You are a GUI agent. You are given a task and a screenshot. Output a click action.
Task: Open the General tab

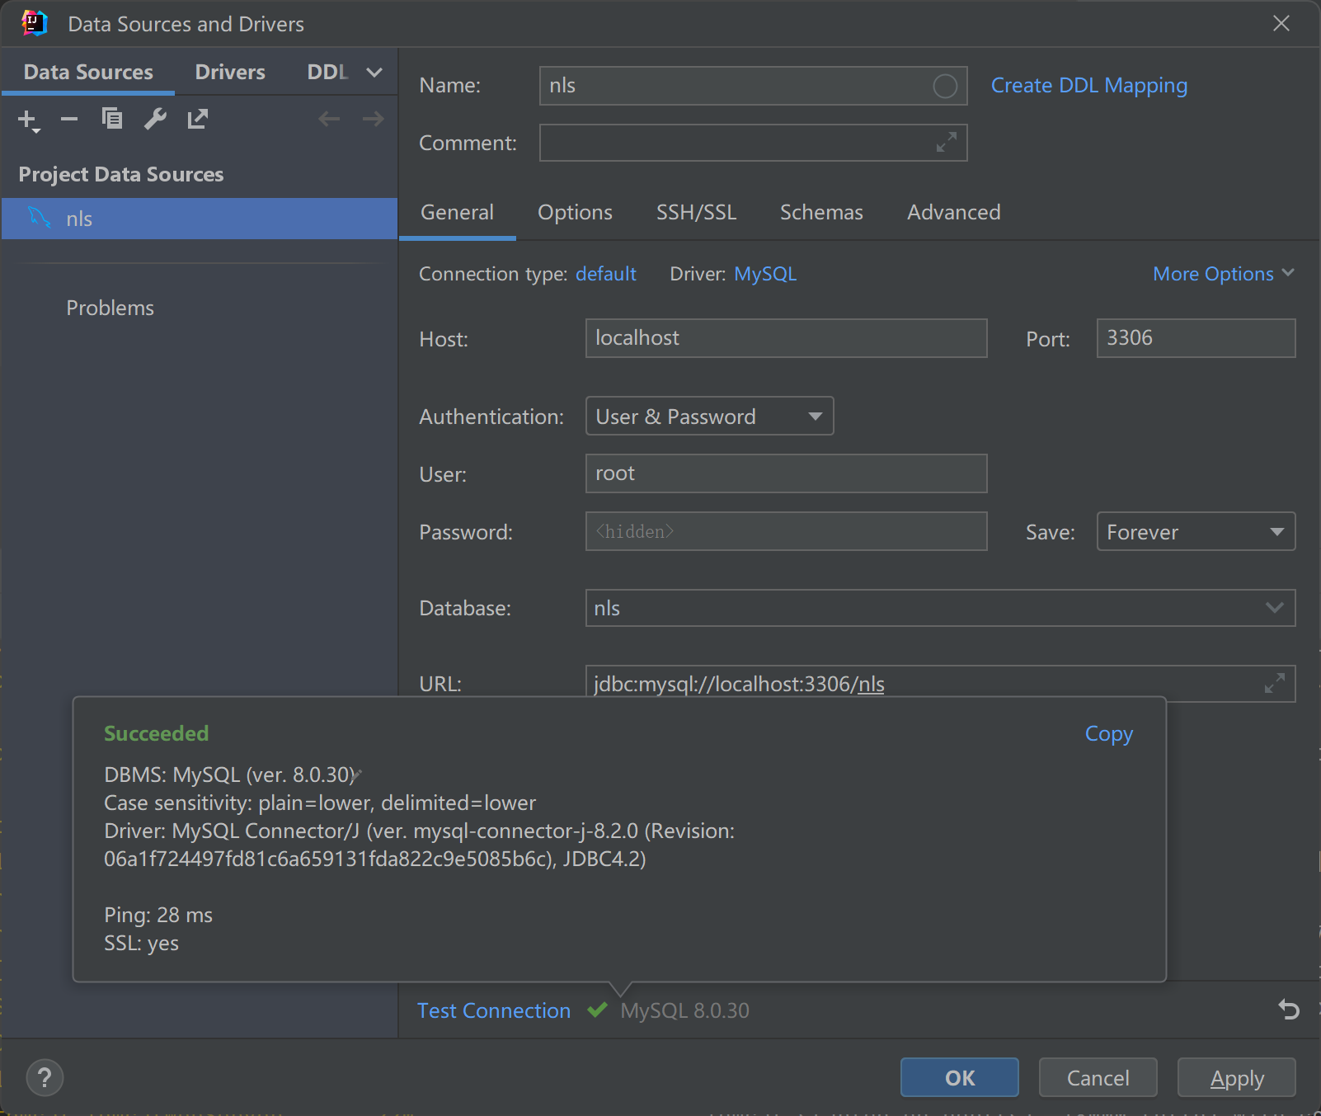click(x=457, y=212)
